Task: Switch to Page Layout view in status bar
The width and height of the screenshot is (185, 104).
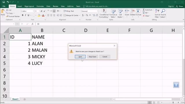Action: click(x=154, y=103)
